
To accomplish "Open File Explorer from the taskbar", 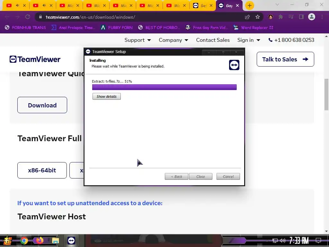I will tap(55, 241).
